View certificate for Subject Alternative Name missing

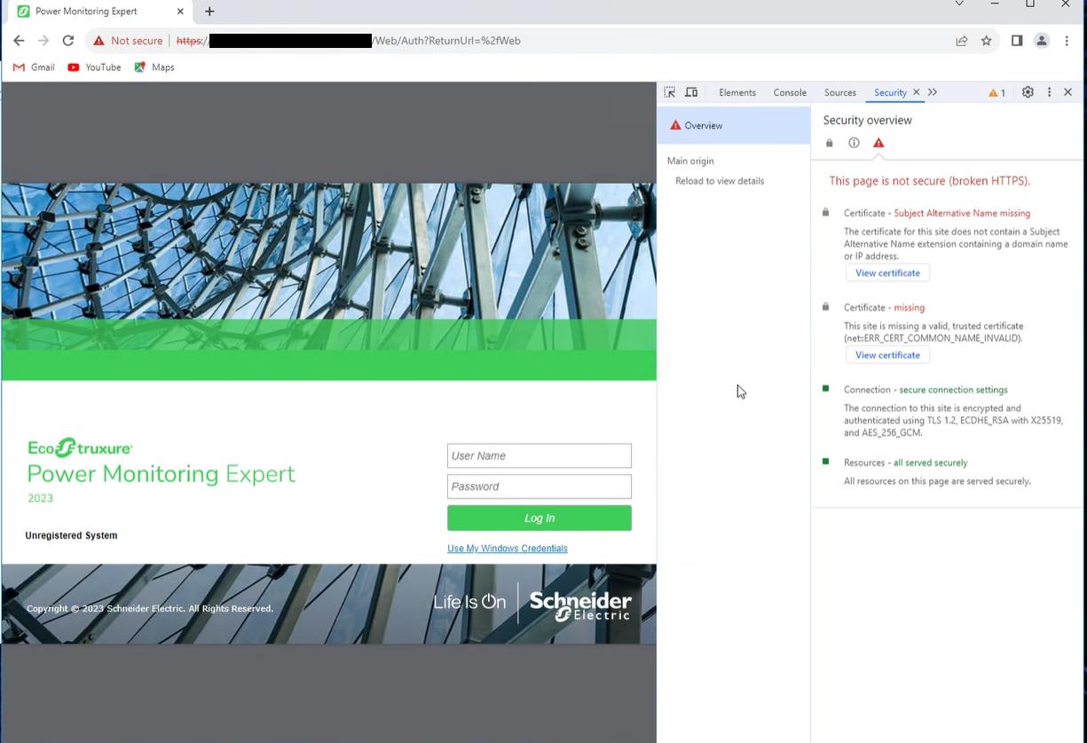point(887,273)
